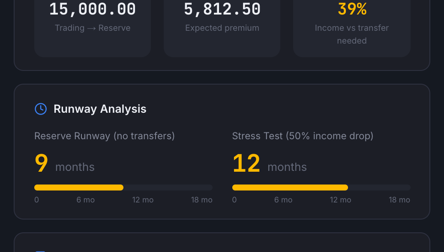This screenshot has height=252, width=444.
Task: Click the Runway Analysis heading
Action: point(100,109)
